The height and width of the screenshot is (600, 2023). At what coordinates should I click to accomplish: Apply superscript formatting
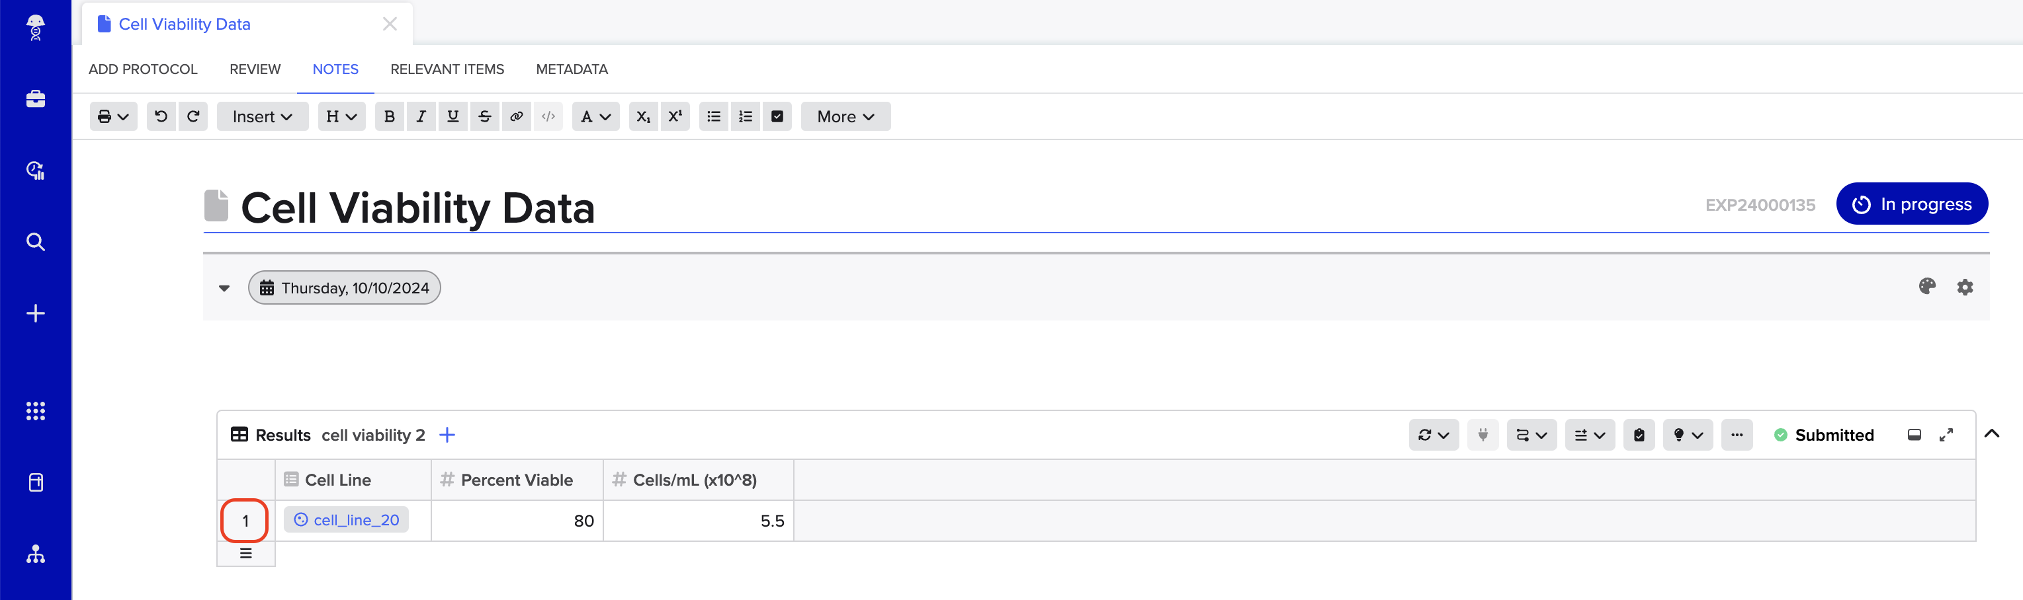pos(675,116)
